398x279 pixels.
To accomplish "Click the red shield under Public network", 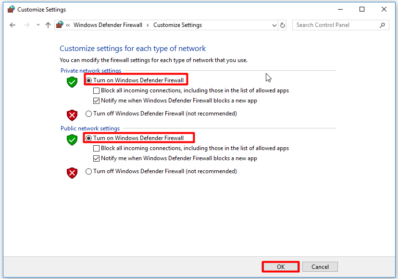I will (x=72, y=173).
